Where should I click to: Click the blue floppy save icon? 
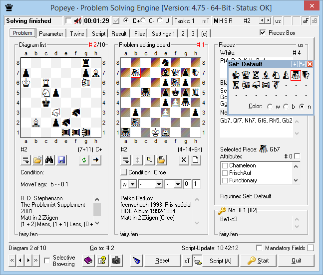click(x=61, y=160)
